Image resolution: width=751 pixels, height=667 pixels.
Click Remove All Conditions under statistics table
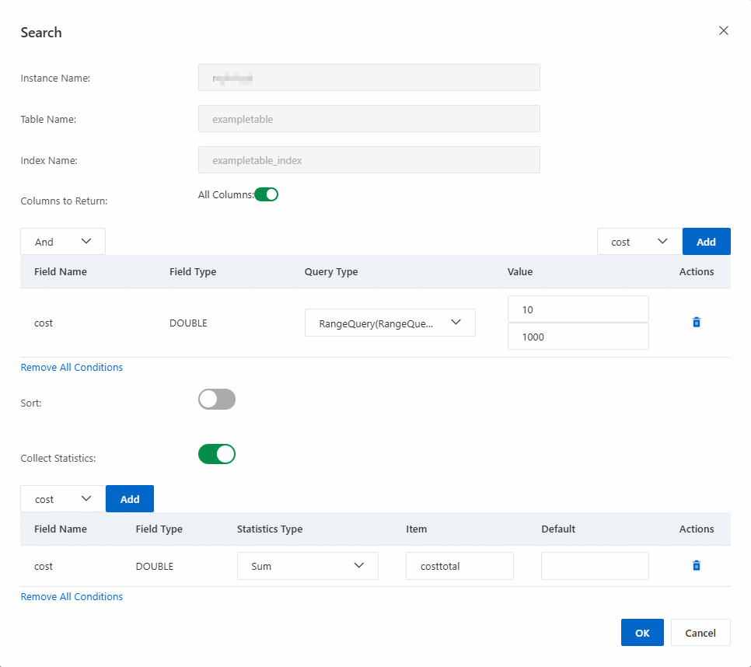(x=72, y=596)
